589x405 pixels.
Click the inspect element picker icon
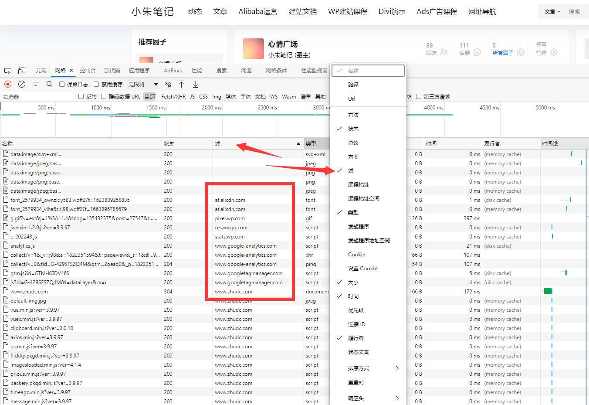pos(8,71)
